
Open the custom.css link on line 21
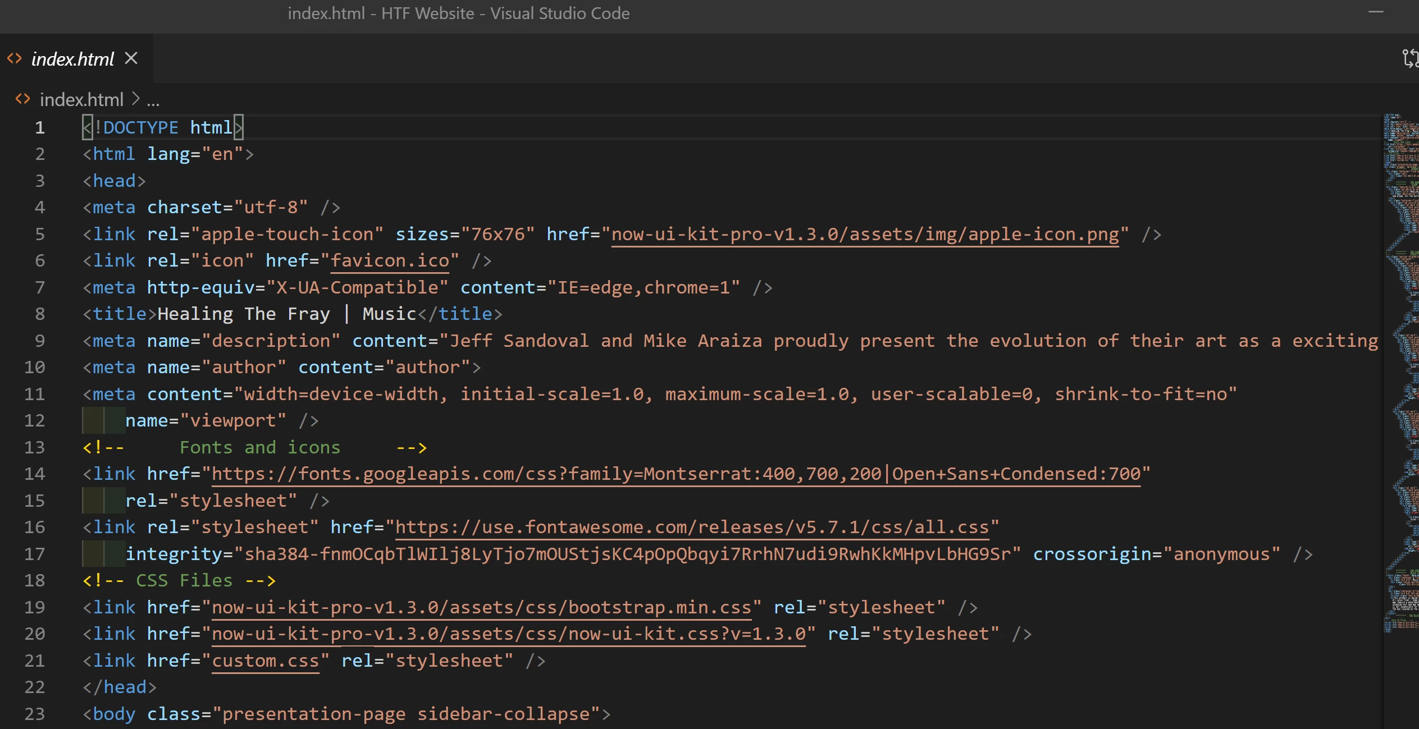tap(265, 661)
